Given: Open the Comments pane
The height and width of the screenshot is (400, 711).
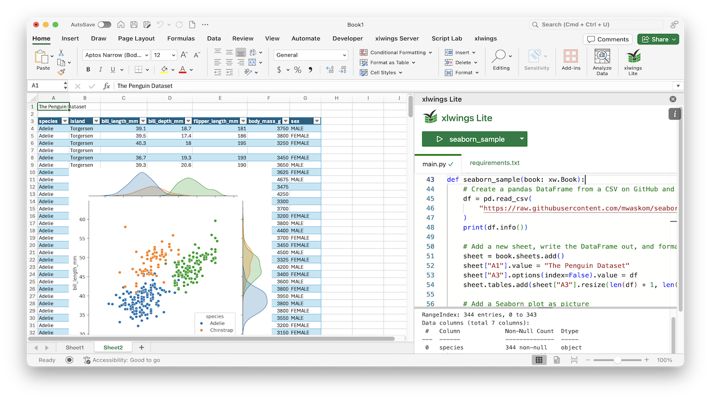Looking at the screenshot, I should click(x=608, y=39).
